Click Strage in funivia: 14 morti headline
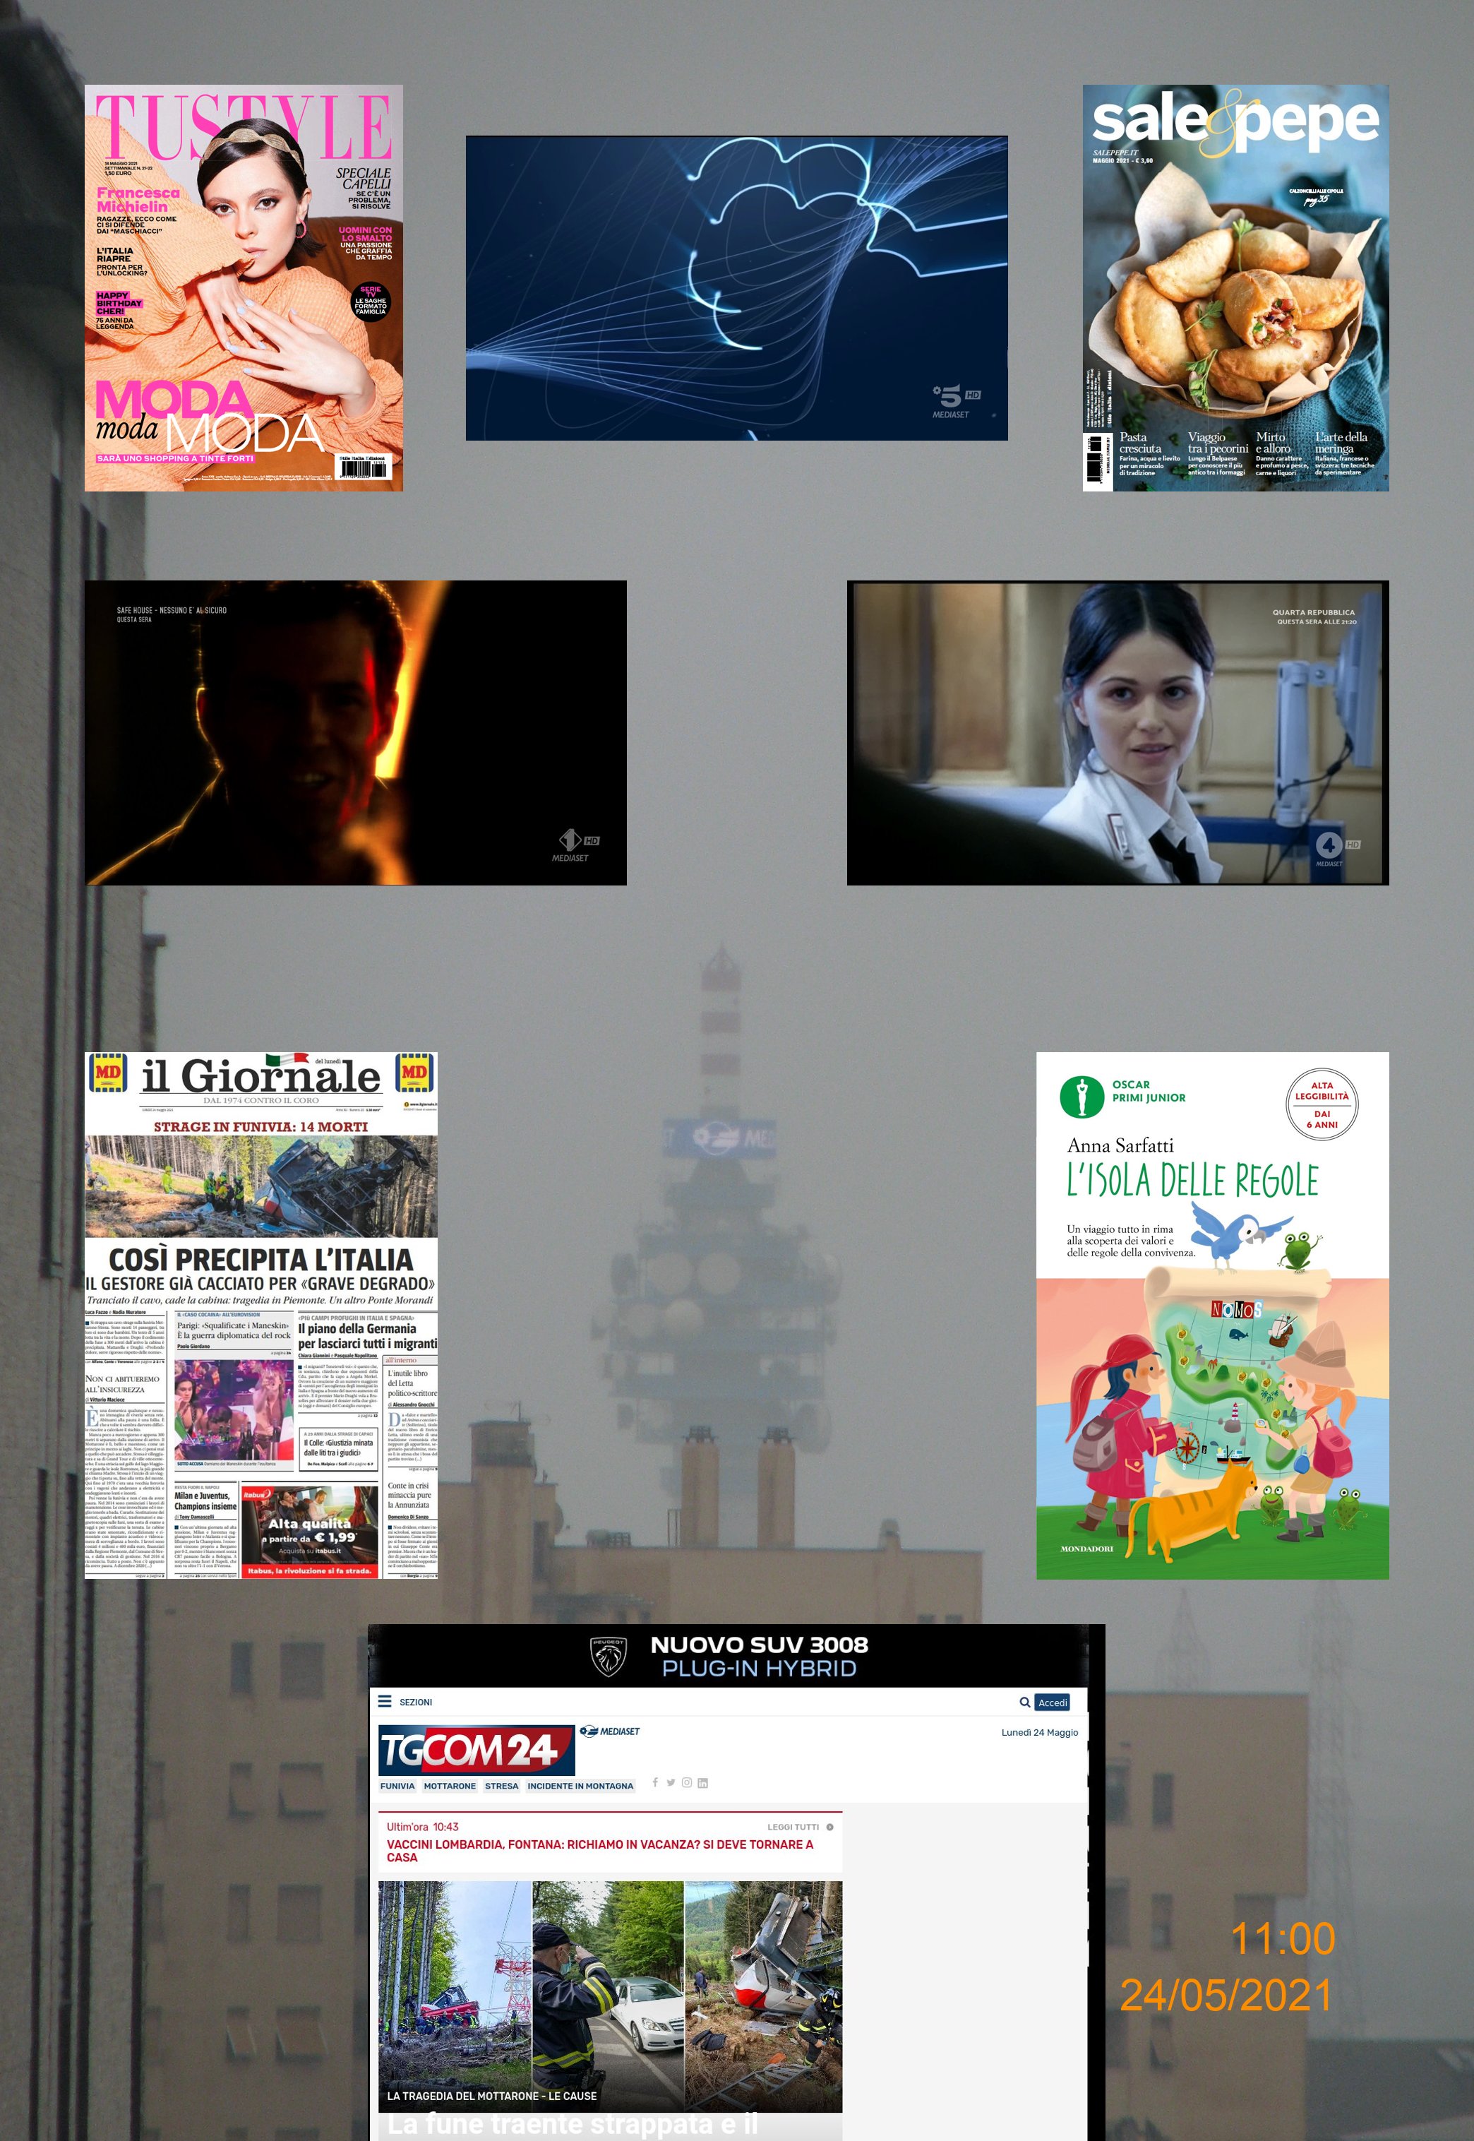The image size is (1474, 2141). (x=260, y=1127)
